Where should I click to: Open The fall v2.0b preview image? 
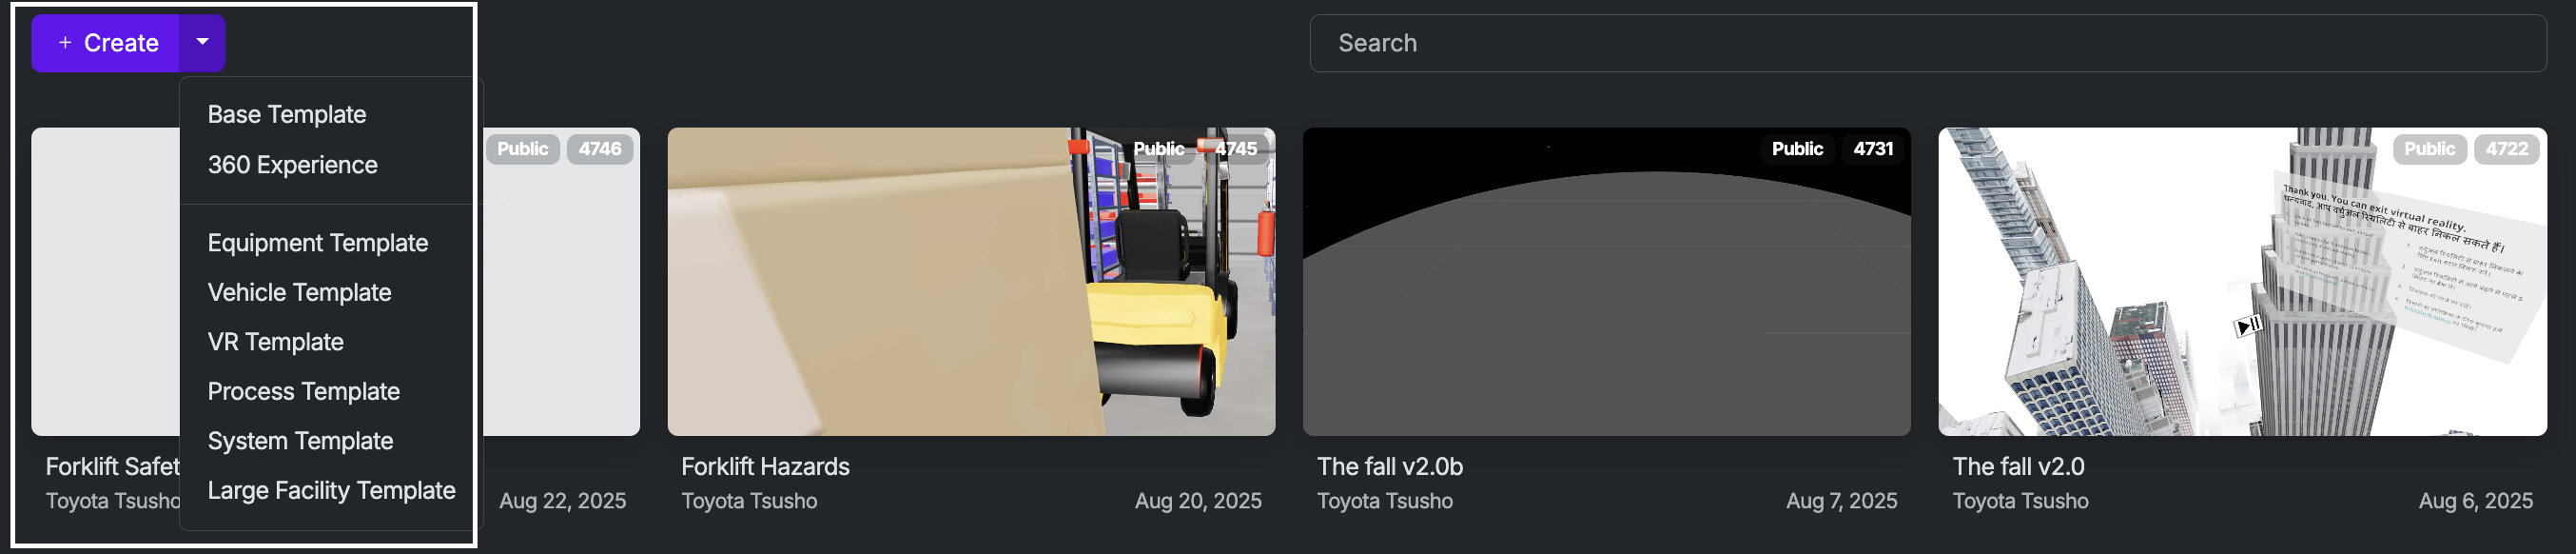[x=1606, y=282]
